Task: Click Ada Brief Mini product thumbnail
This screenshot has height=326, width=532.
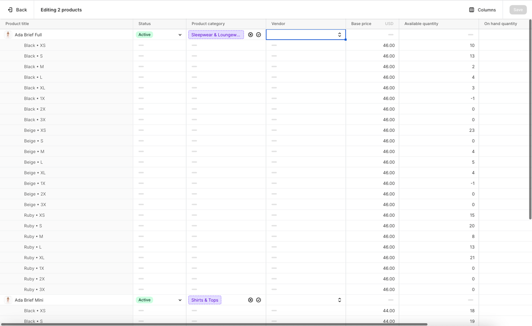Action: click(x=8, y=300)
